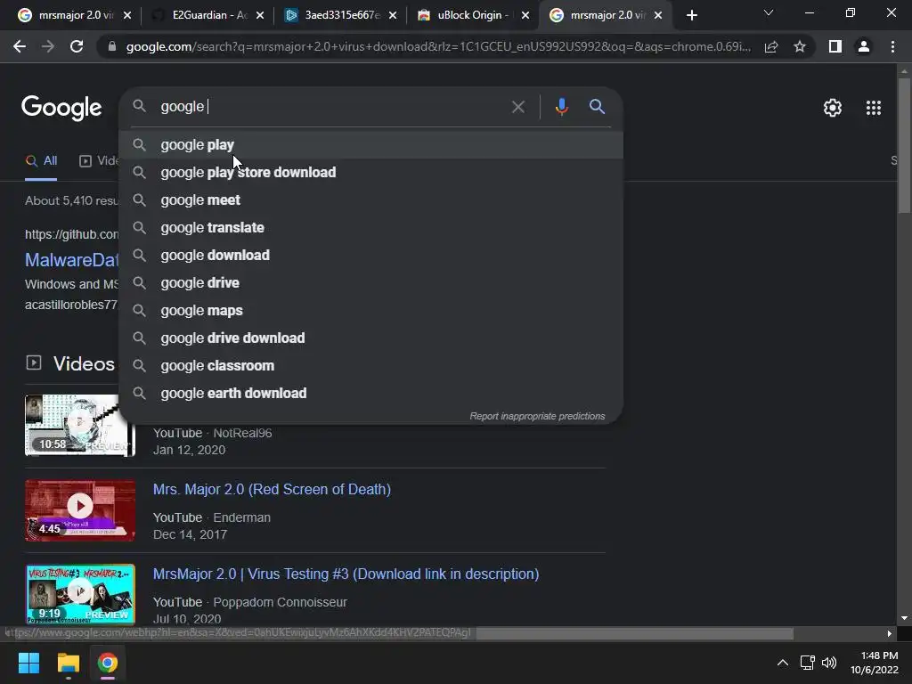Choose the 'google download' suggestion

371,256
